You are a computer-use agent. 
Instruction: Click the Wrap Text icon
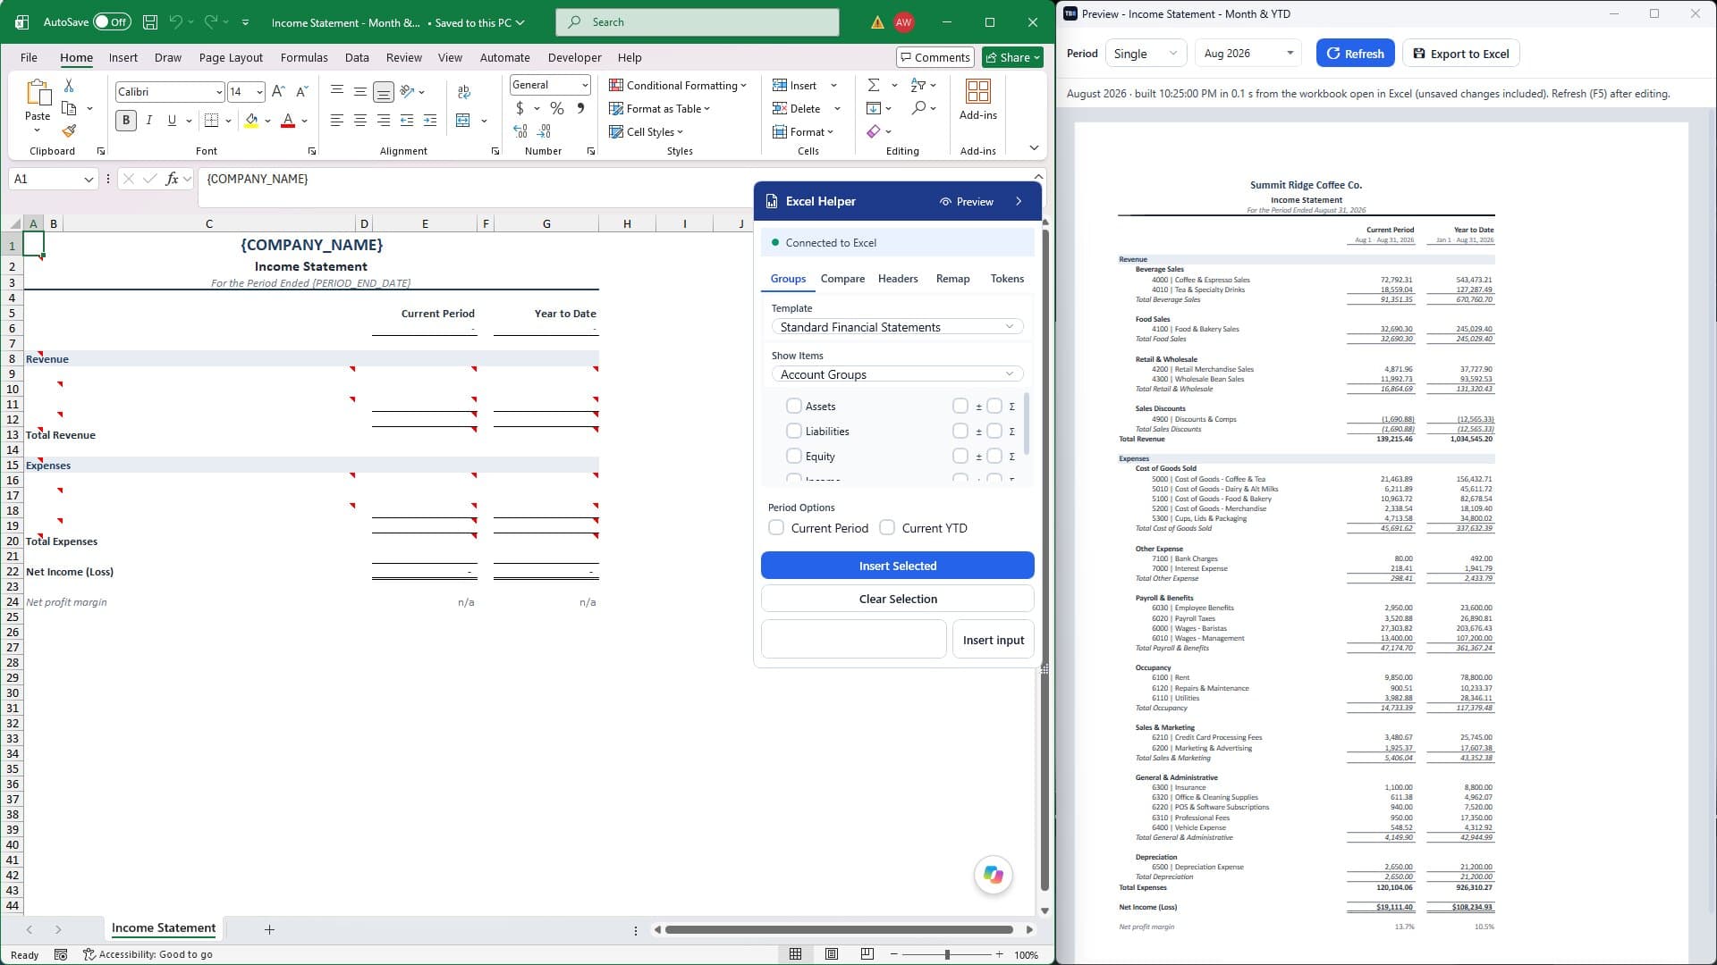tap(463, 91)
